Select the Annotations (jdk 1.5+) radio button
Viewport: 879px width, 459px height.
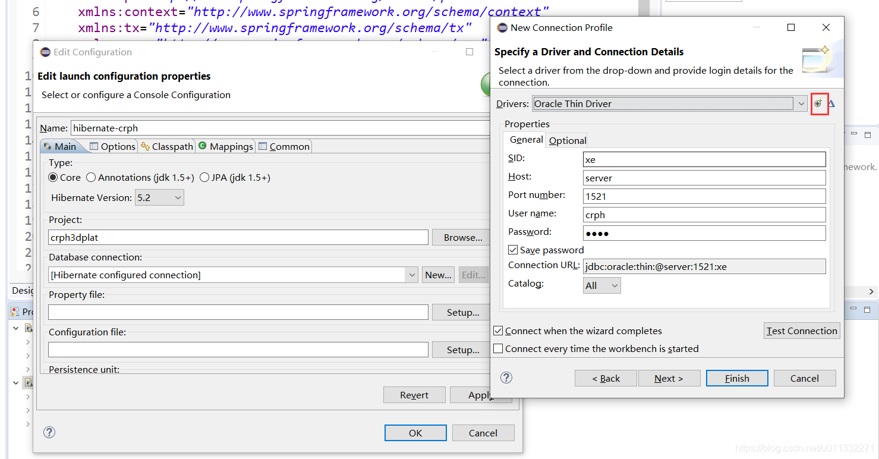(91, 177)
